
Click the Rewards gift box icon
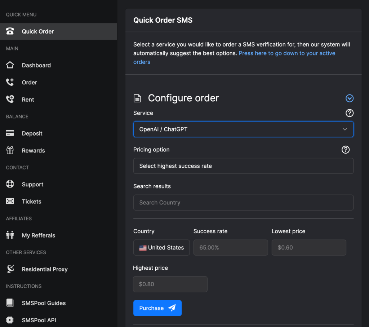[x=10, y=150]
